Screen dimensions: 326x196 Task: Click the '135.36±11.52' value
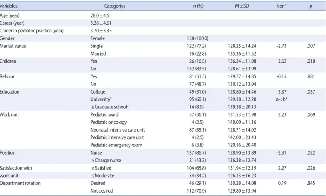242,54
